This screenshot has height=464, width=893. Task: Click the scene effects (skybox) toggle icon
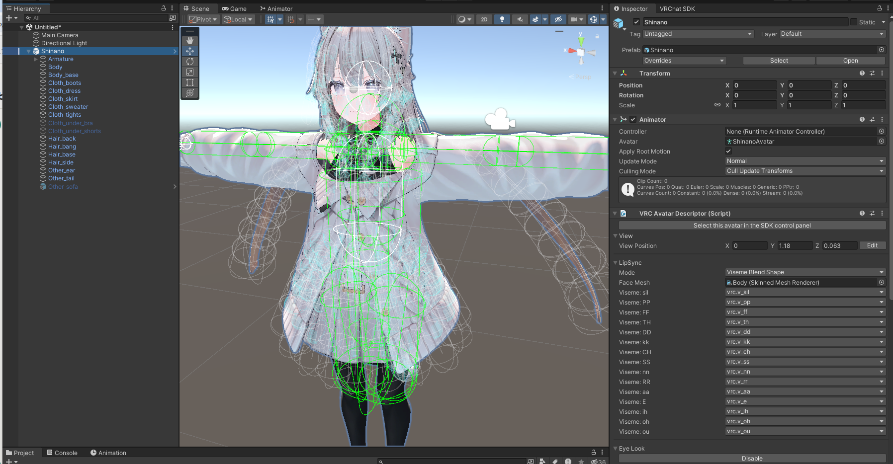[536, 19]
